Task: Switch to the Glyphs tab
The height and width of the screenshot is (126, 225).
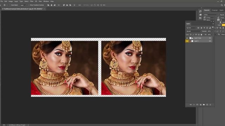Action: [x=221, y=10]
